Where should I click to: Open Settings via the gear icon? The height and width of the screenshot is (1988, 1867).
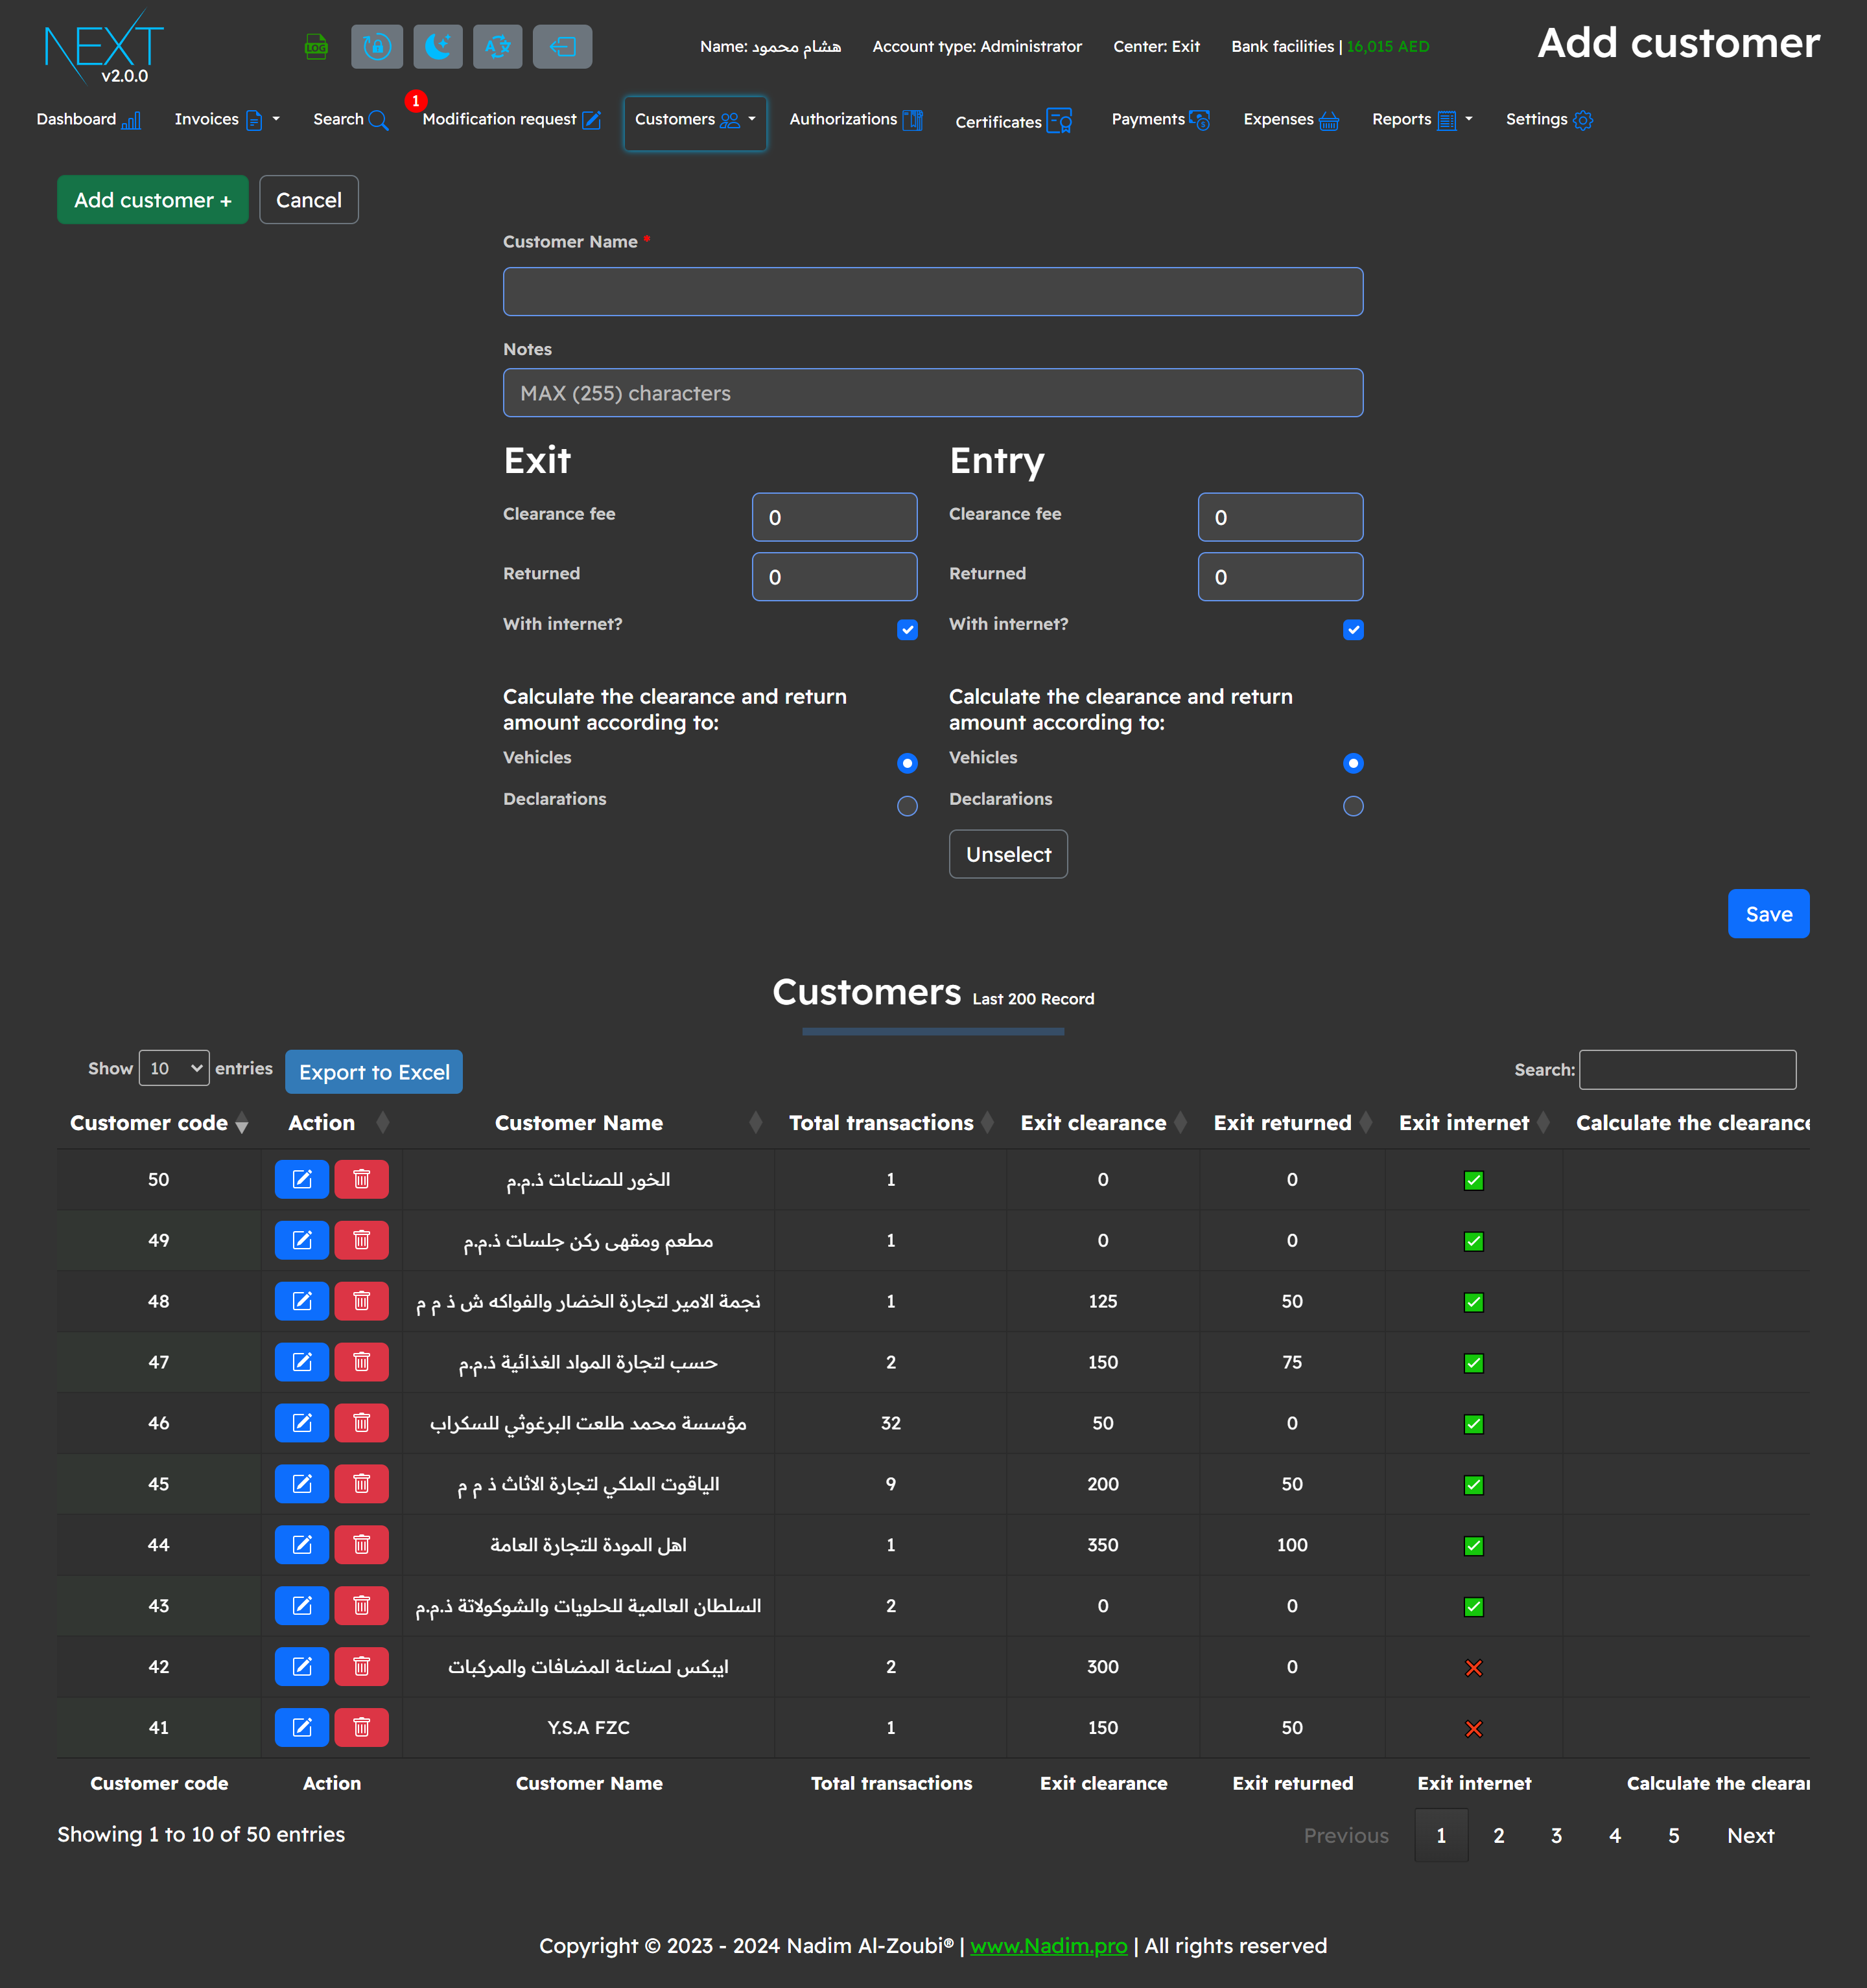[x=1548, y=119]
